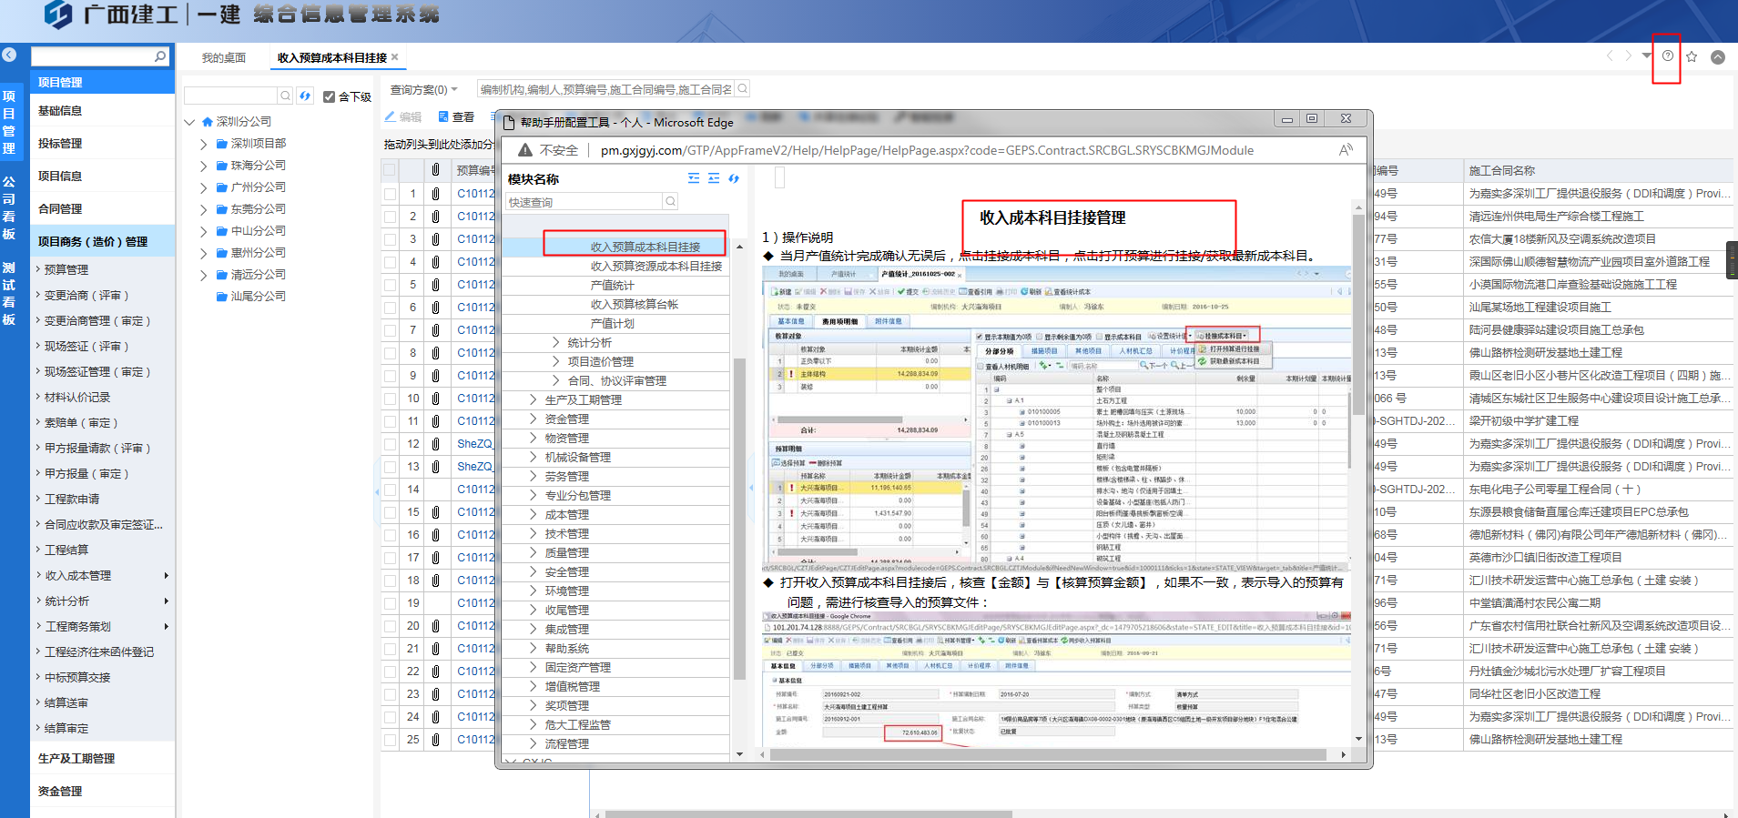Click home icon next to 深圳分公司
1738x818 pixels.
pyautogui.click(x=208, y=121)
